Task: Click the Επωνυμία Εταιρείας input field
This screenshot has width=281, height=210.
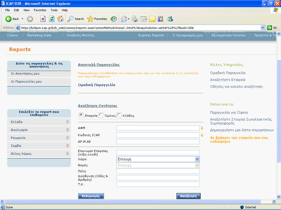Action: point(158,153)
